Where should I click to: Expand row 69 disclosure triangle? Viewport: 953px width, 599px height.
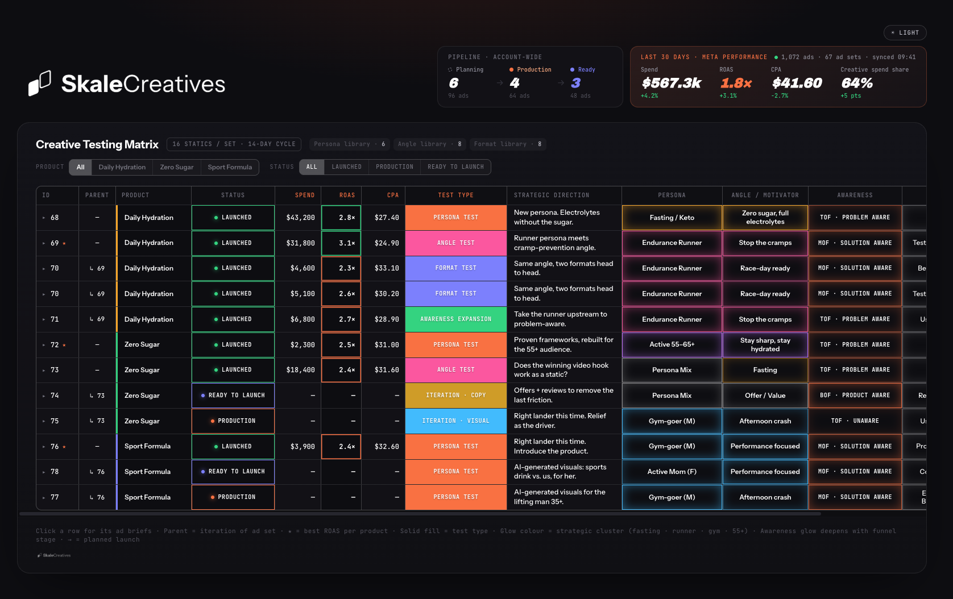click(44, 243)
